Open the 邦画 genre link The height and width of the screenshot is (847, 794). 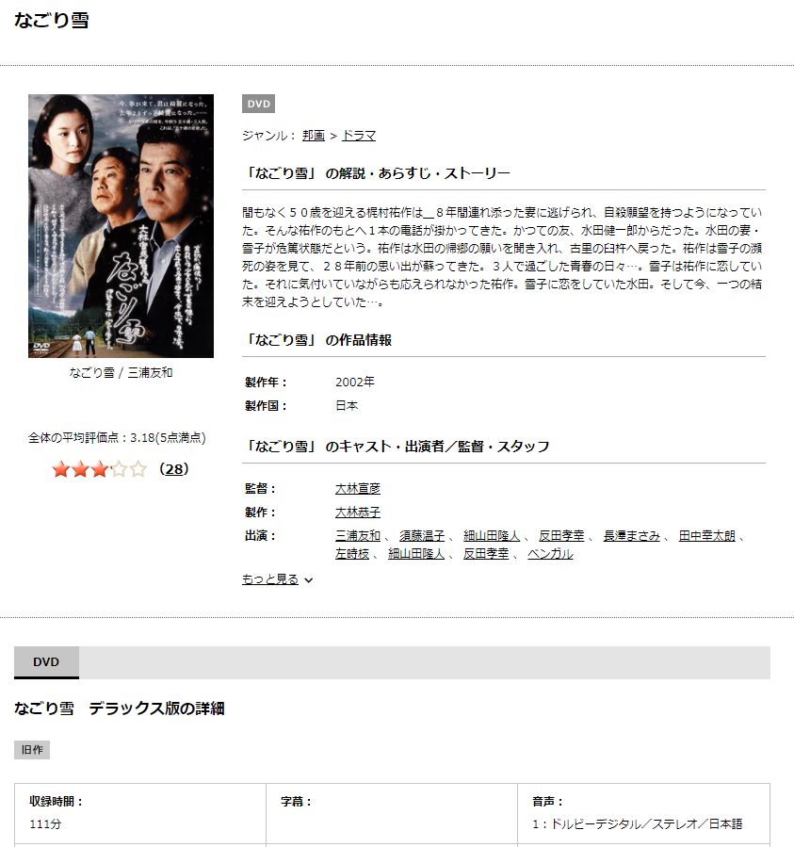tap(314, 136)
